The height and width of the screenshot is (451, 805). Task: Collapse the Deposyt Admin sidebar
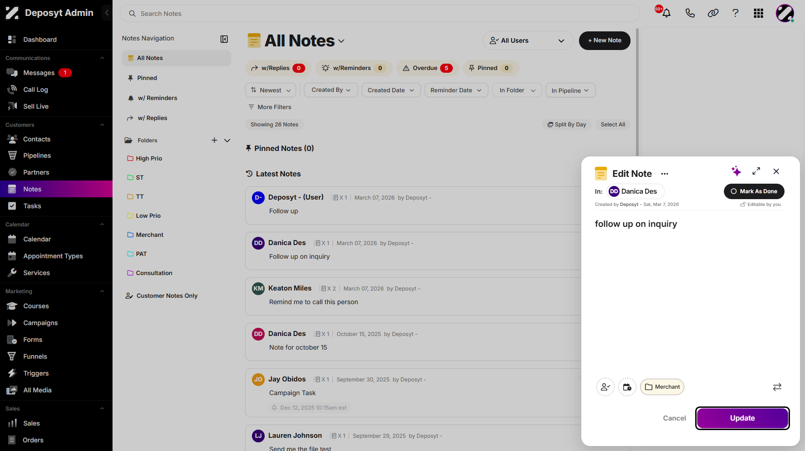107,13
